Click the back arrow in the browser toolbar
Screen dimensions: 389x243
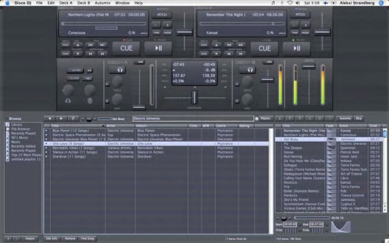coord(50,118)
